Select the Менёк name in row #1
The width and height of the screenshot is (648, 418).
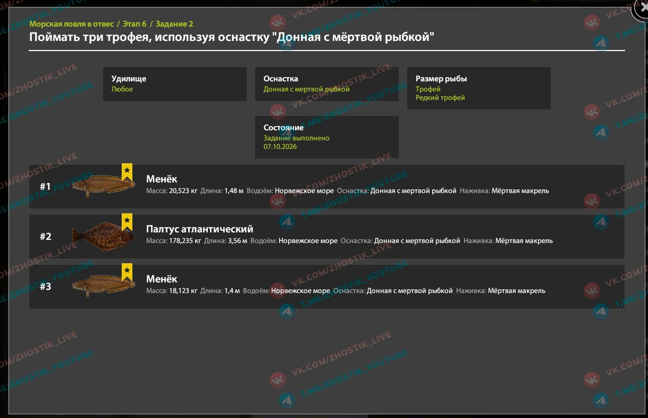click(162, 179)
